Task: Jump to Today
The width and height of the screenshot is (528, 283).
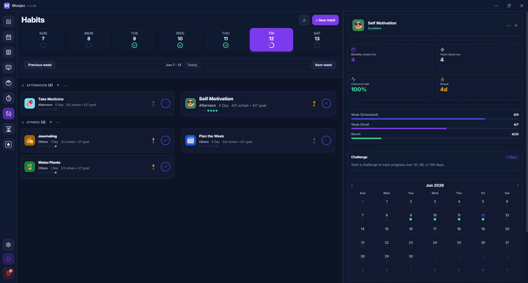Action: pos(192,65)
